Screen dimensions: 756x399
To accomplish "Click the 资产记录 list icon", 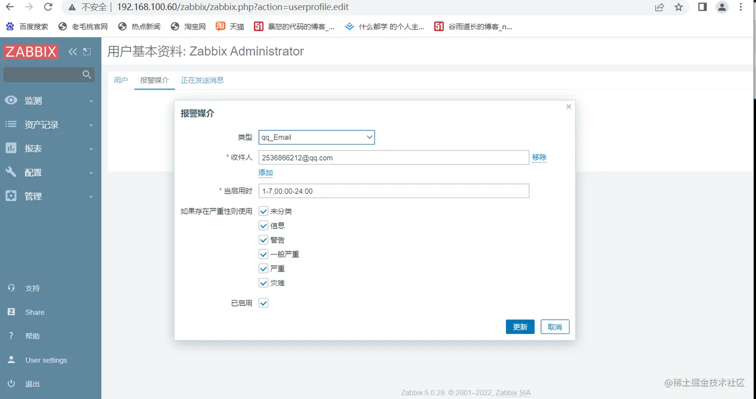I will [11, 124].
